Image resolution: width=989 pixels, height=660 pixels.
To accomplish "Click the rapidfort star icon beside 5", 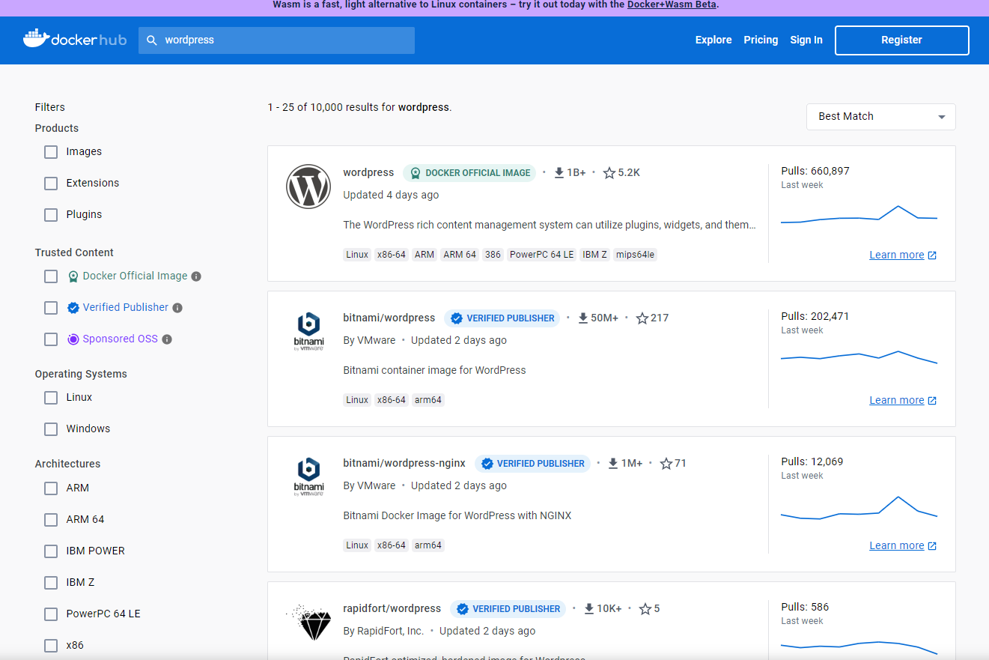I will coord(645,609).
